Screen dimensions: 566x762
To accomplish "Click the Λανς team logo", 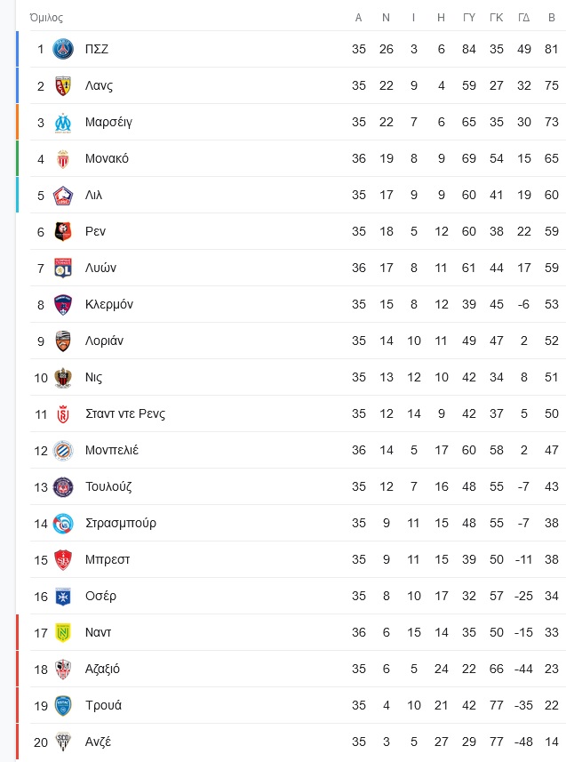I will pos(63,85).
